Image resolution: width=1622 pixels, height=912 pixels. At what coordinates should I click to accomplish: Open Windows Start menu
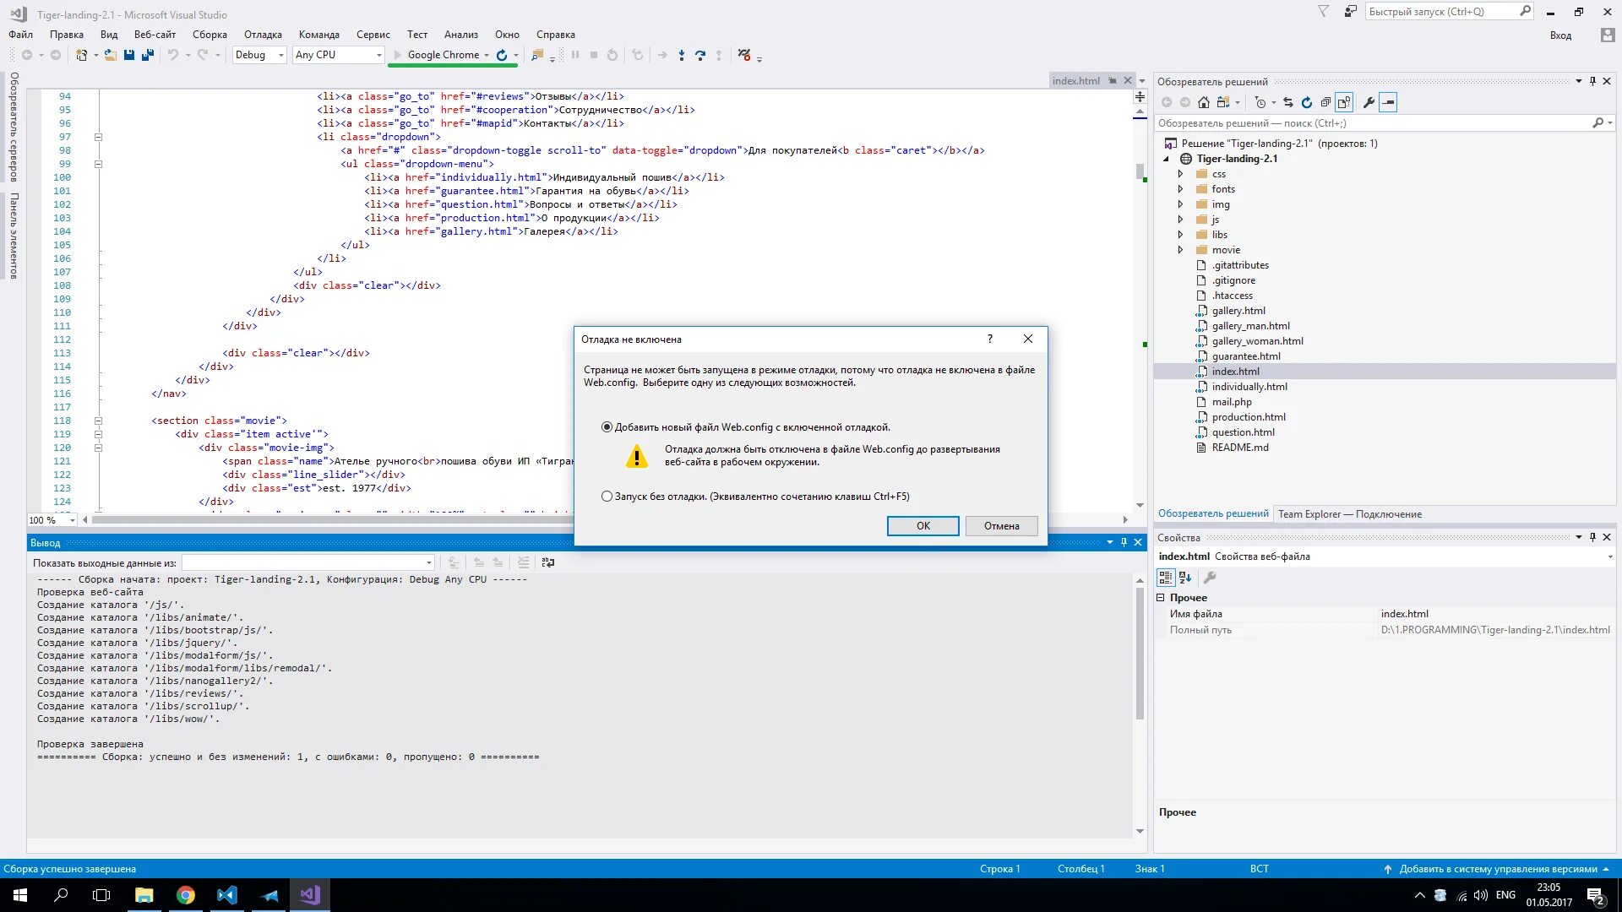(20, 895)
